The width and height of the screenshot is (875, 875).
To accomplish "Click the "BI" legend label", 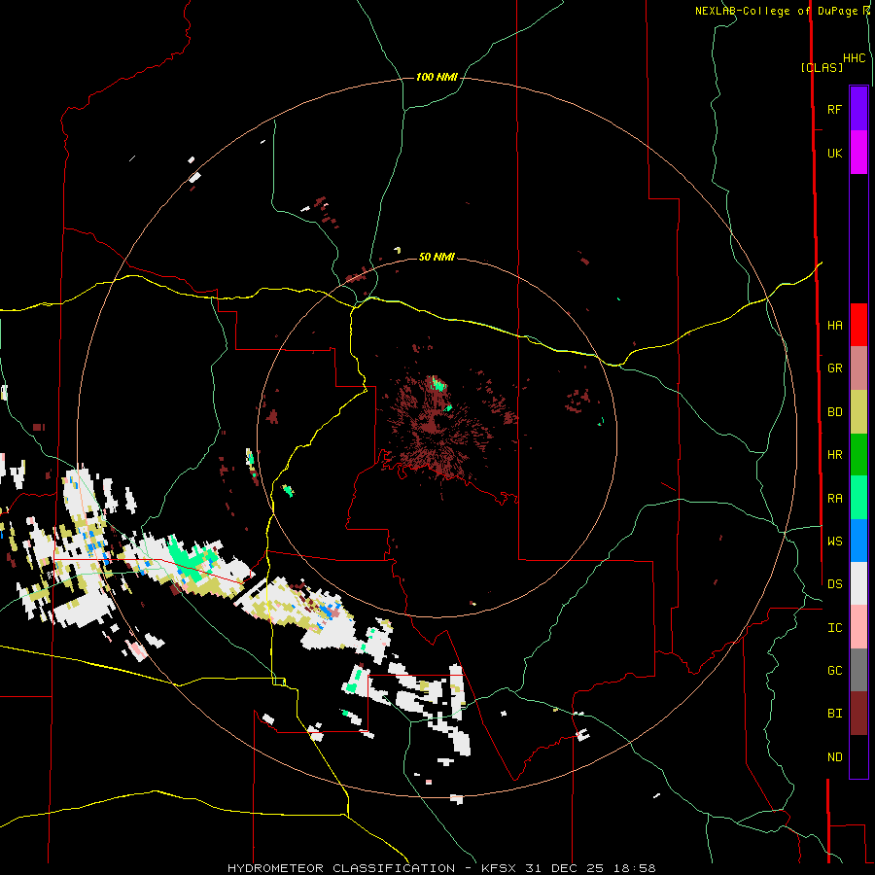I will (834, 714).
